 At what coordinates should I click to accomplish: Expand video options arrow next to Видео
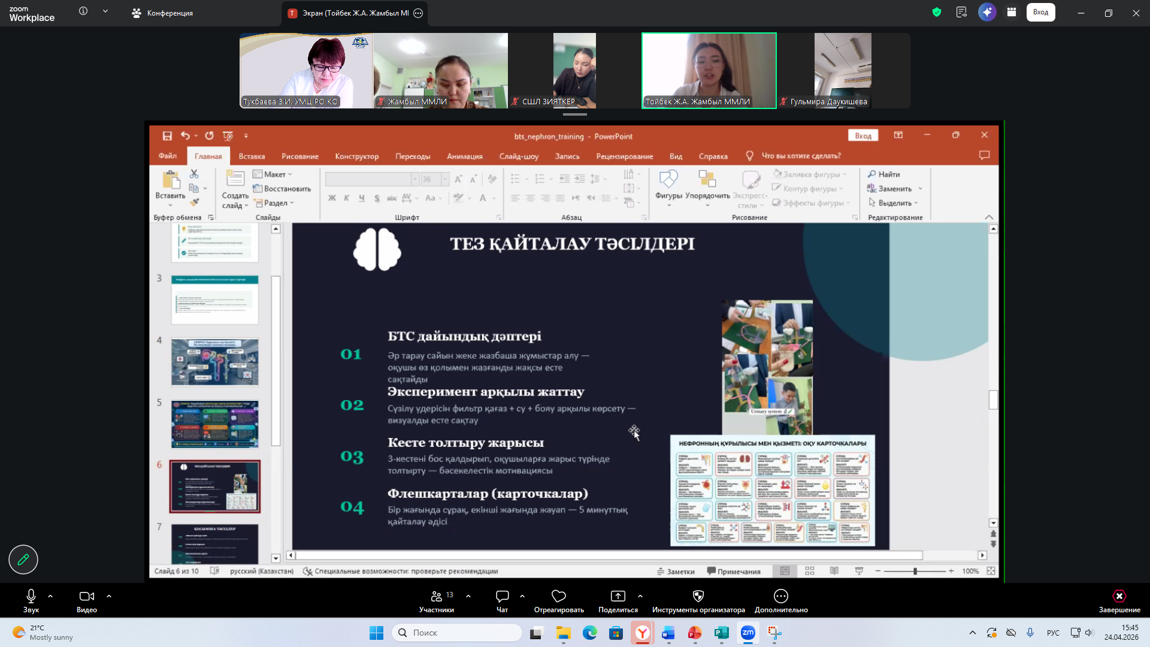109,596
